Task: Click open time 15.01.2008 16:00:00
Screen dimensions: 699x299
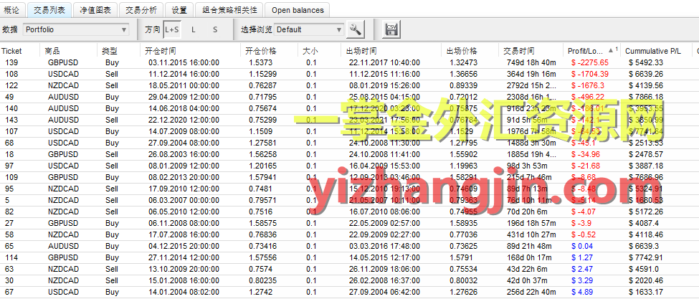Action: [x=184, y=280]
